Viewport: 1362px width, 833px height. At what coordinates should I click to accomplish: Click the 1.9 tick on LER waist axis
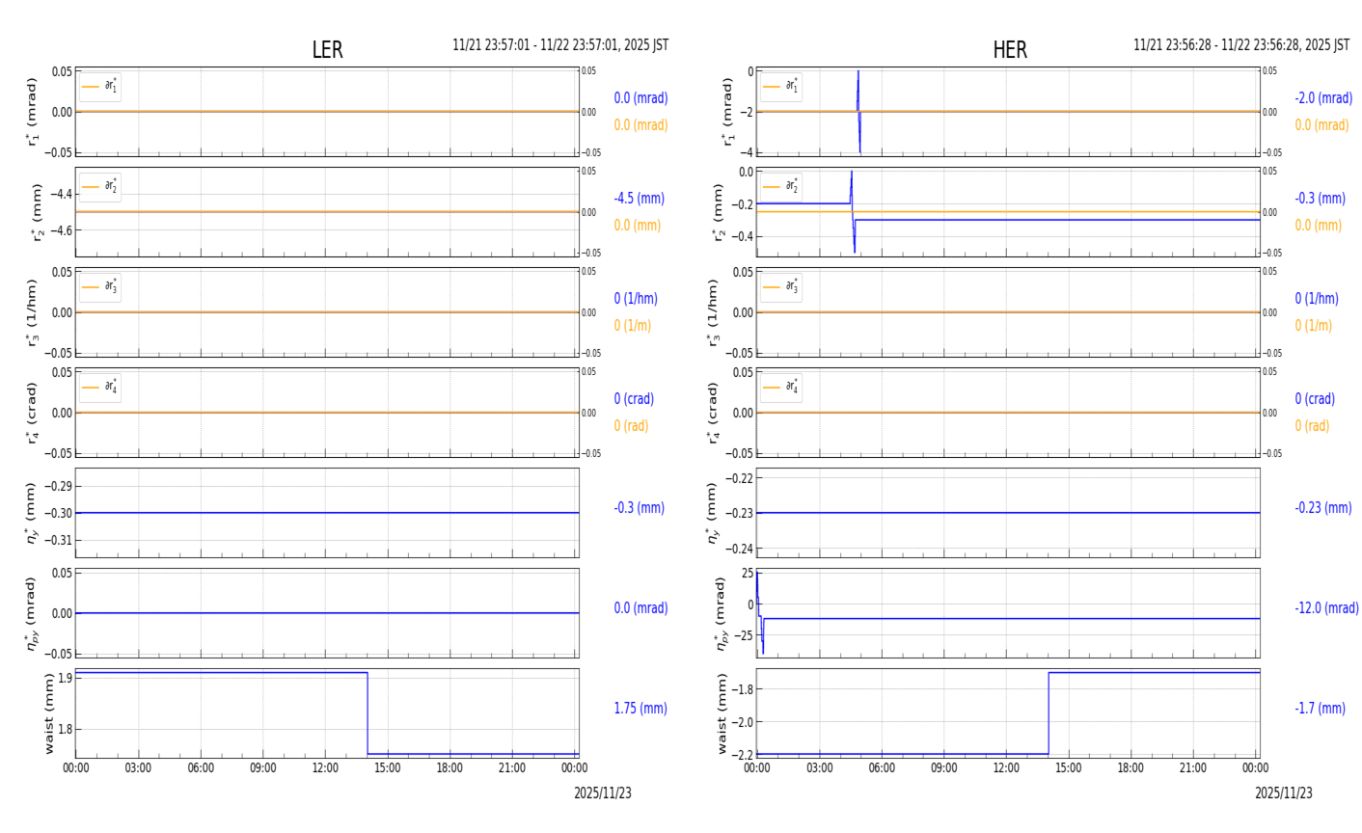coord(65,679)
